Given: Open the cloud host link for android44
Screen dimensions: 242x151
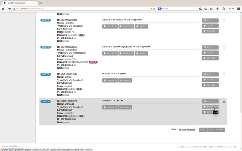Looking at the screenshot, I should (x=66, y=122).
